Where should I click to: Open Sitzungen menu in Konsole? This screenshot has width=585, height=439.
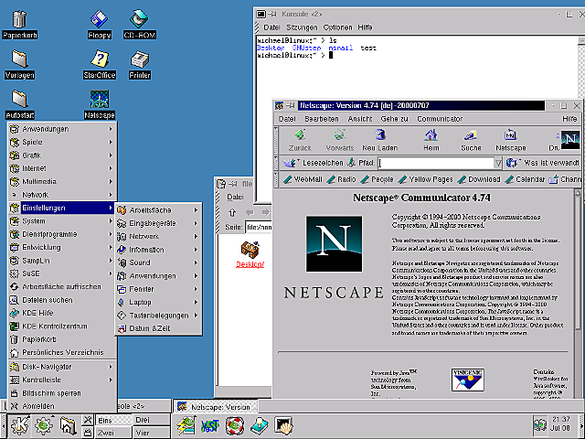click(302, 27)
